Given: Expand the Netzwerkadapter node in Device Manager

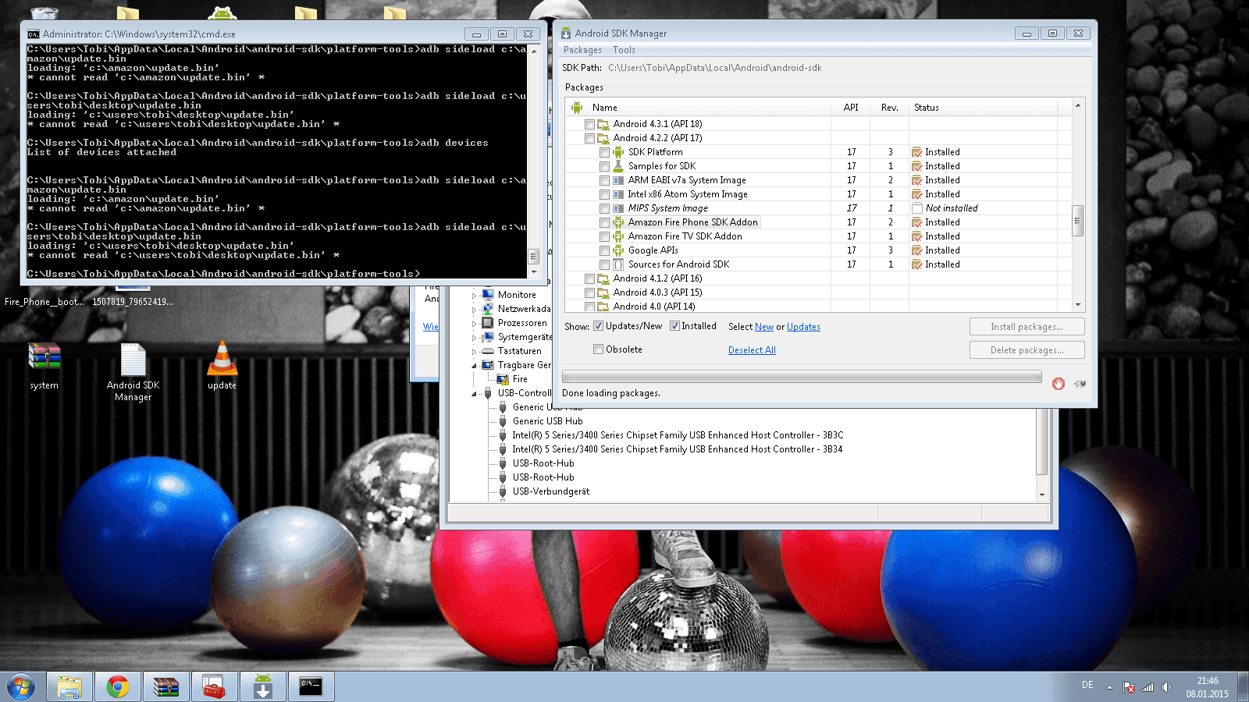Looking at the screenshot, I should 474,310.
